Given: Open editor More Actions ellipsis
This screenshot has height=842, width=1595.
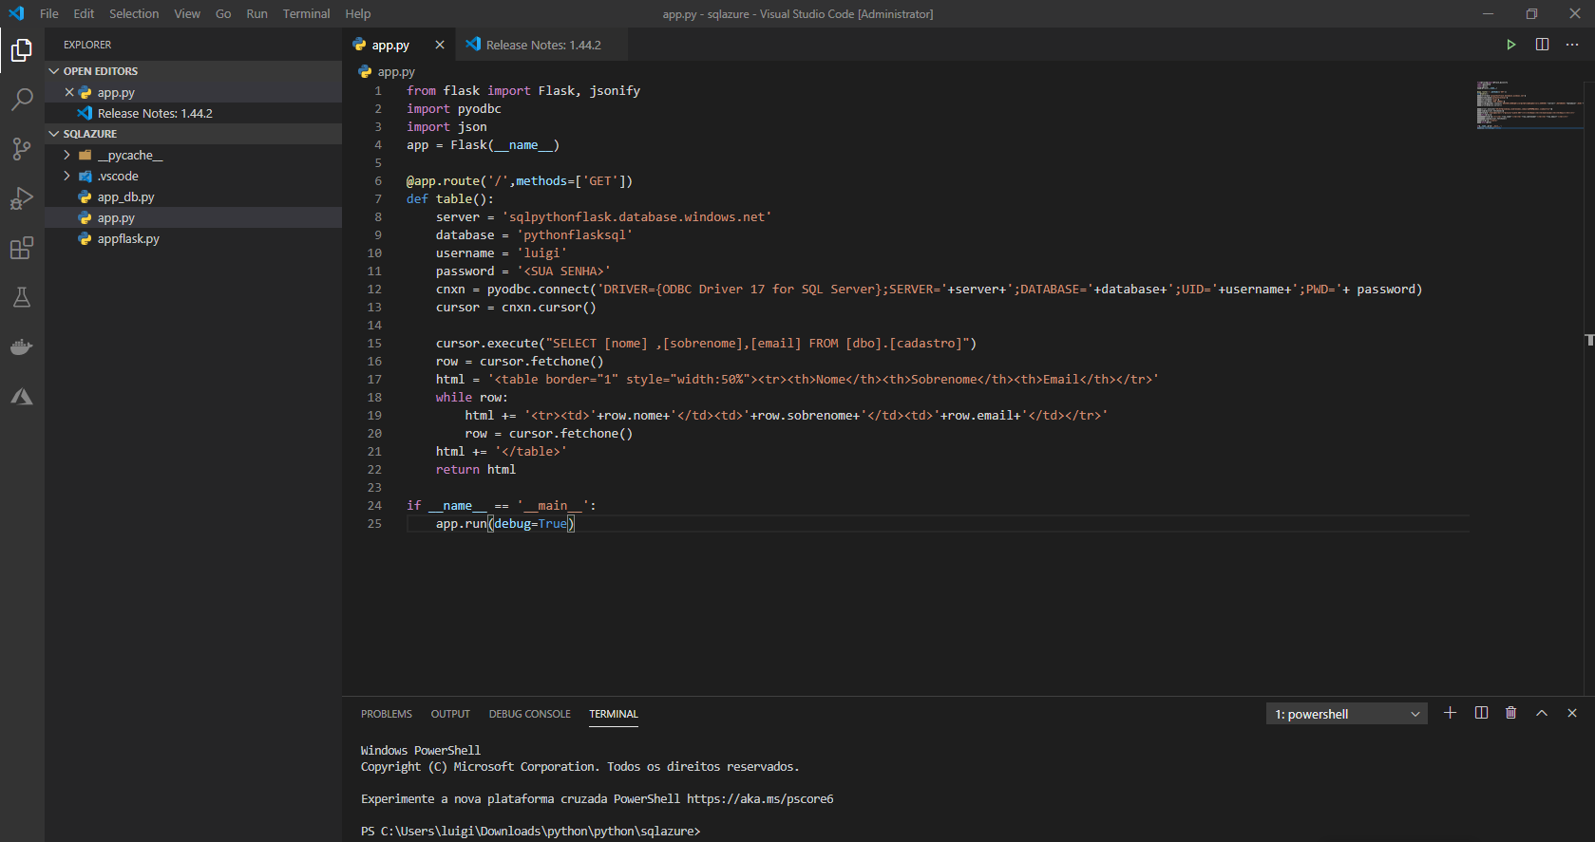Looking at the screenshot, I should point(1572,45).
